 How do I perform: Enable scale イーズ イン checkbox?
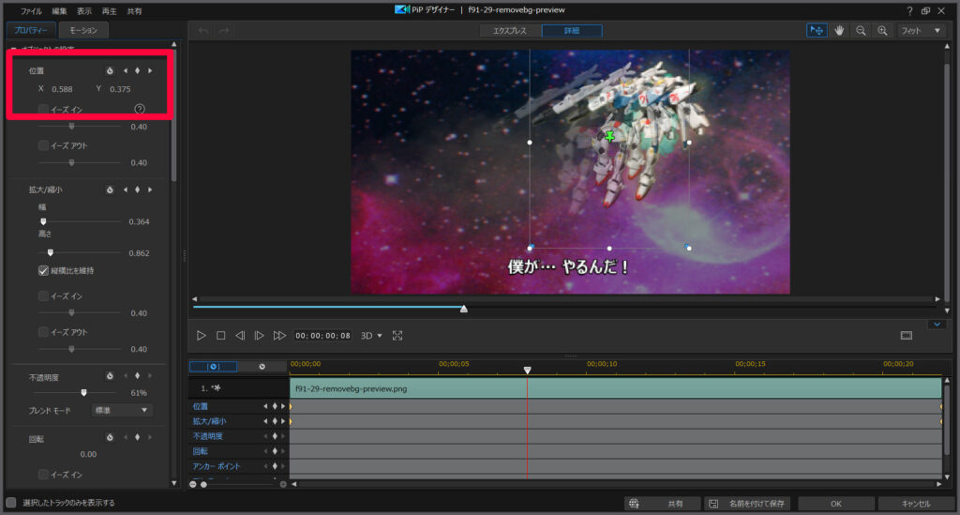(43, 295)
